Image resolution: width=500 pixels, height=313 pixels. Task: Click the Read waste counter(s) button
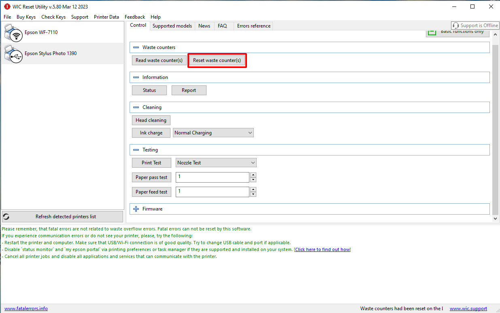(159, 60)
